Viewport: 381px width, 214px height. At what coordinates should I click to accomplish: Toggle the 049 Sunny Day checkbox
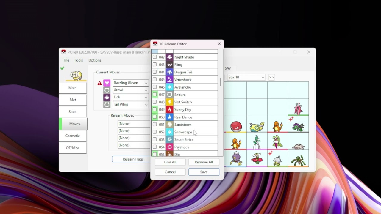click(155, 109)
